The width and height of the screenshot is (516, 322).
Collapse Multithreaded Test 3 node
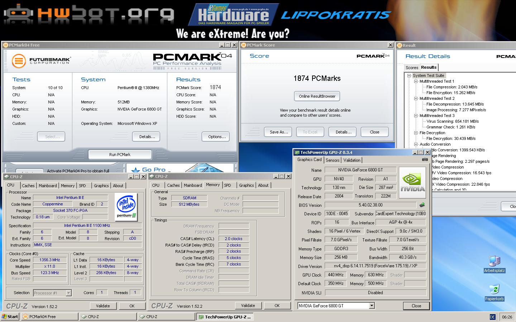click(416, 116)
